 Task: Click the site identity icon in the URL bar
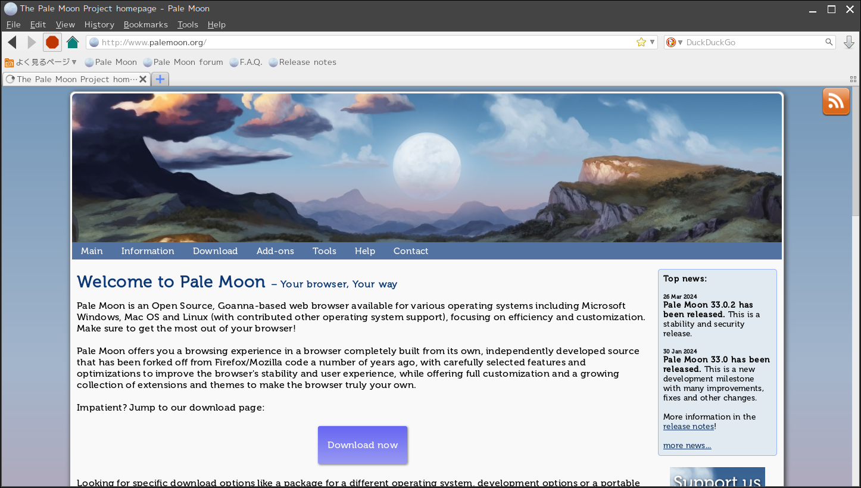(94, 42)
